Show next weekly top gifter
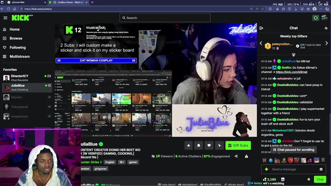The height and width of the screenshot is (186, 331). (327, 43)
